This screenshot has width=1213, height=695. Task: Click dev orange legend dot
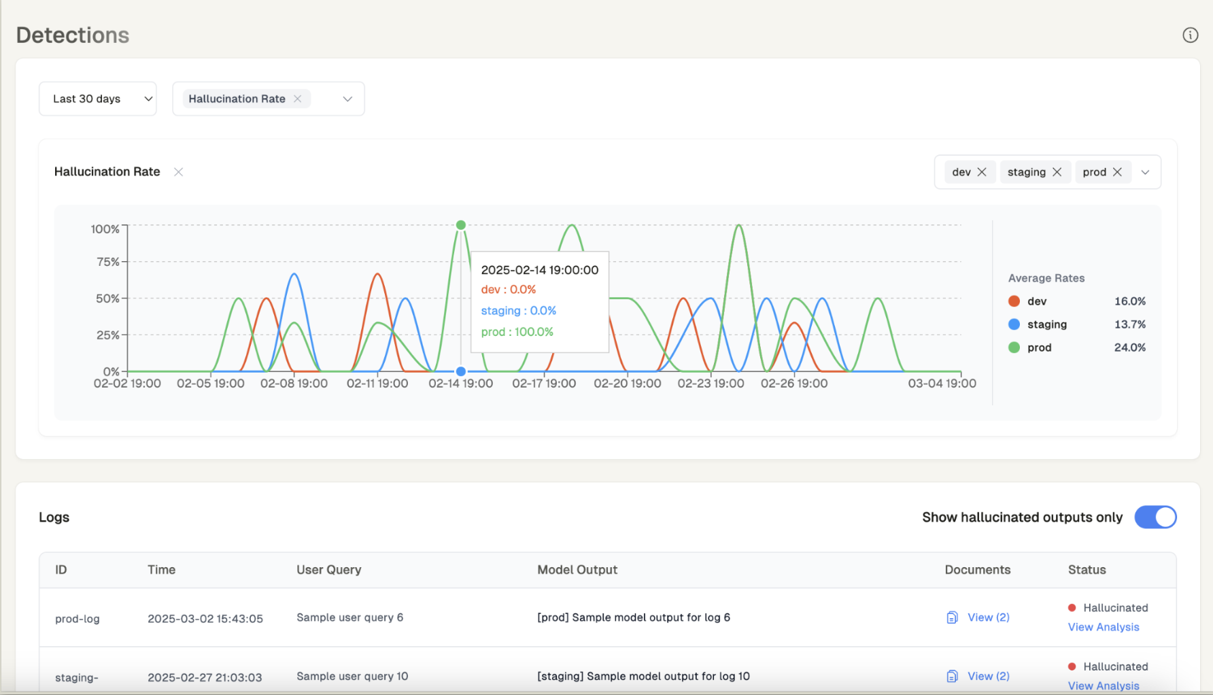1014,301
